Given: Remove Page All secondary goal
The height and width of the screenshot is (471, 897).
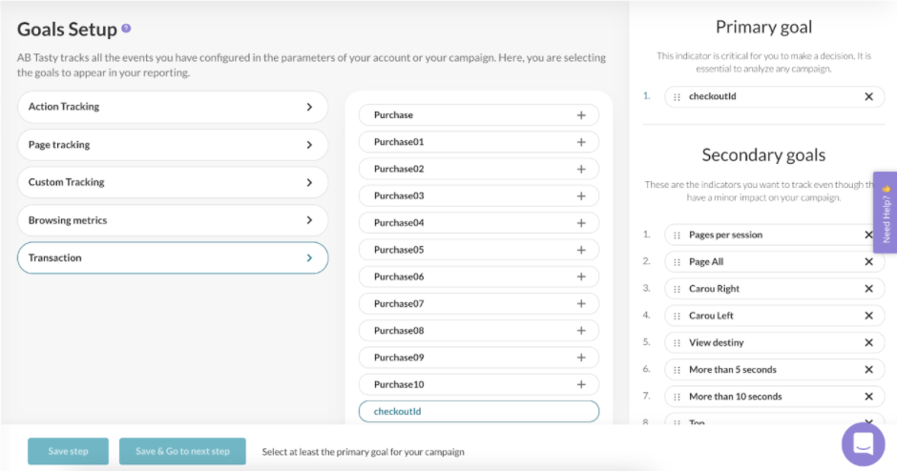Looking at the screenshot, I should [868, 262].
